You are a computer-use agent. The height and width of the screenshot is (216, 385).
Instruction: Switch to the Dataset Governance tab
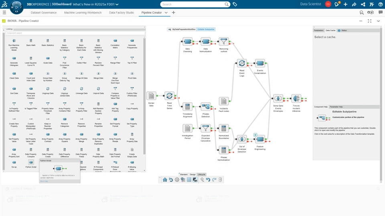[44, 12]
